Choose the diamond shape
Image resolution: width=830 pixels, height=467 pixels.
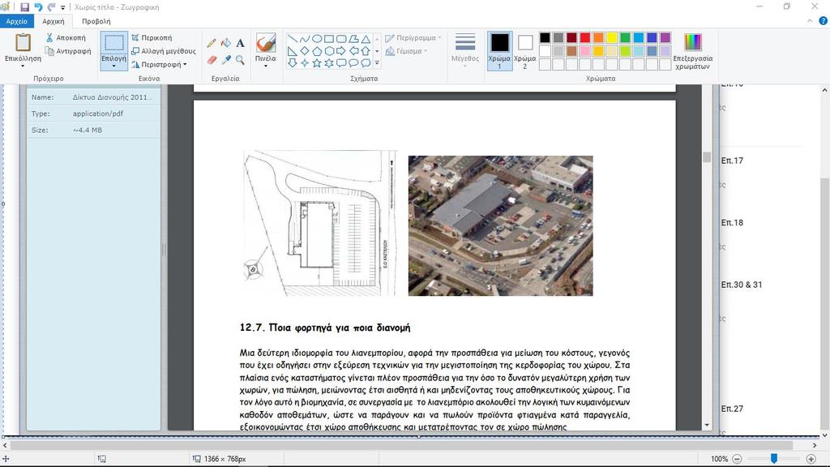click(305, 51)
